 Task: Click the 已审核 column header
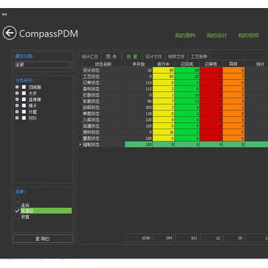coord(211,64)
